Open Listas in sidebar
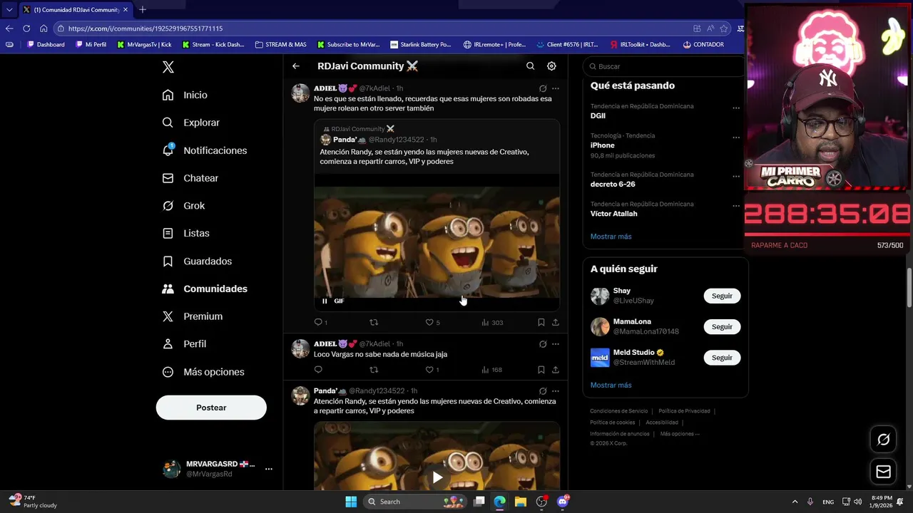Viewport: 913px width, 513px height. (x=185, y=233)
